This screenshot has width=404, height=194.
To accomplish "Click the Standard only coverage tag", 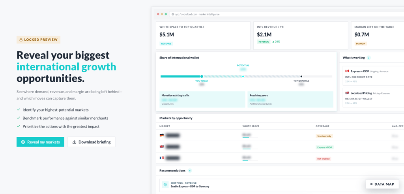I will pos(324,136).
